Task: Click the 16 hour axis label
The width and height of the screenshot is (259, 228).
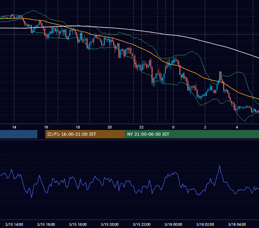Action: tap(46, 127)
